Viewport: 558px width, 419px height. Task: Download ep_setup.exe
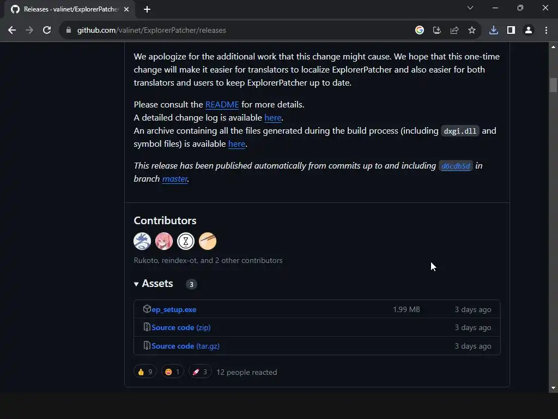(x=174, y=310)
